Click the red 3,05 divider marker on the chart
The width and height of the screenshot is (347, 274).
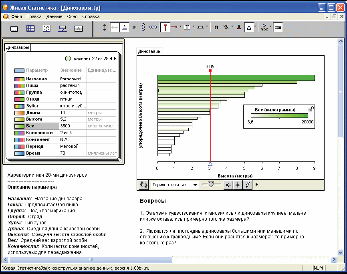[x=210, y=71]
